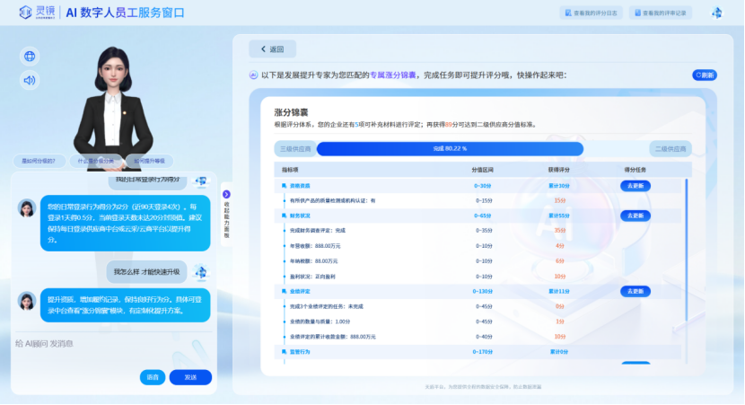Click row 盈利状况：正向盈利
The image size is (745, 405).
point(478,277)
